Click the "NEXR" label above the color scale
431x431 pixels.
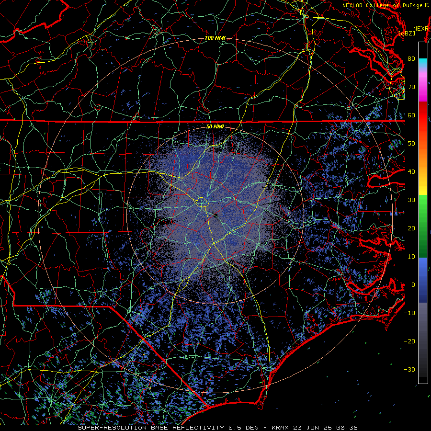coord(420,29)
